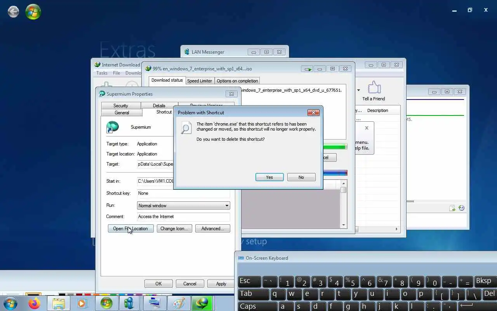Open the File menu in IDM
This screenshot has height=311, width=497.
[116, 73]
